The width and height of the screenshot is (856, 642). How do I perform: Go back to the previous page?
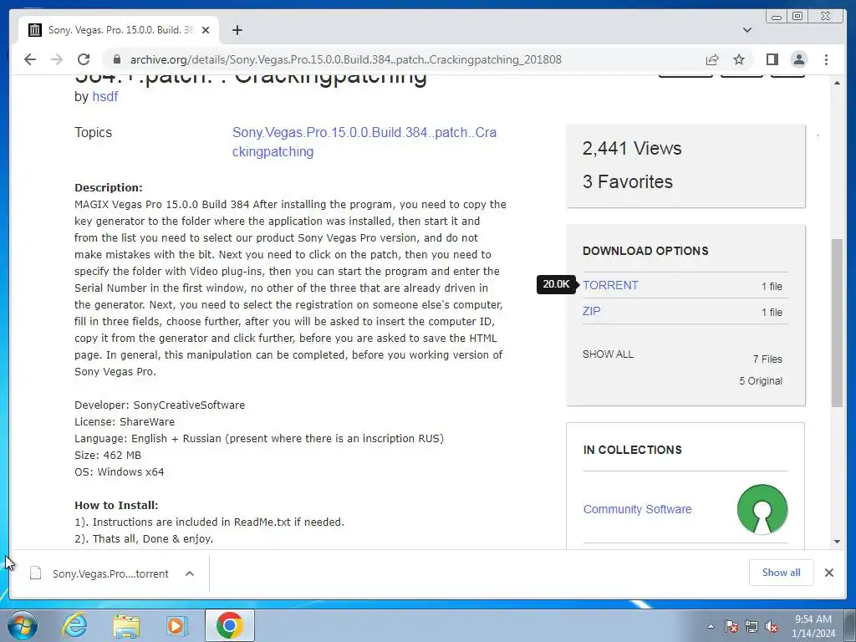tap(30, 59)
